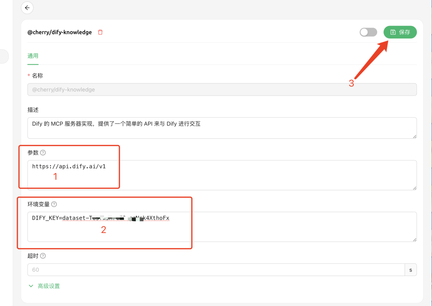The image size is (432, 306).
Task: Click the seconds 's' unit suffix
Action: (x=410, y=270)
